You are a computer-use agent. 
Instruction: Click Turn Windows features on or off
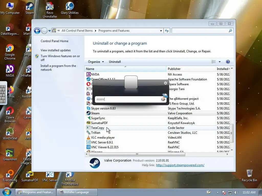tap(60, 58)
